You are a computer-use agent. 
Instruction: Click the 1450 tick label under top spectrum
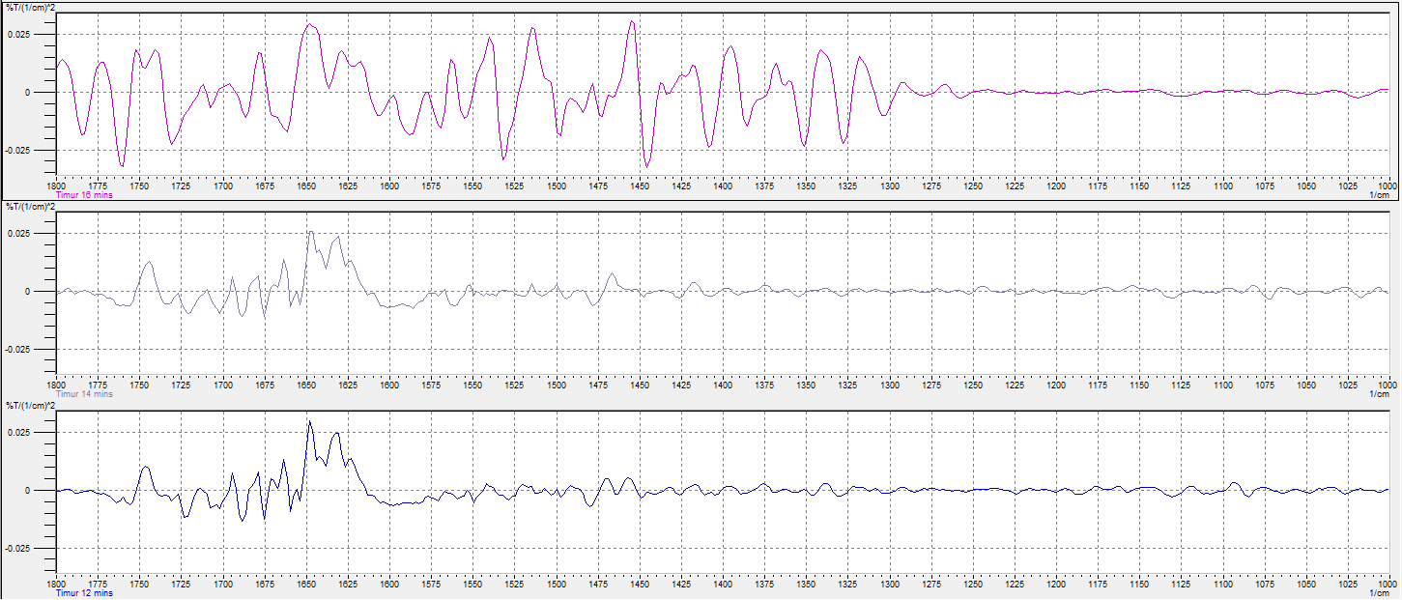639,186
